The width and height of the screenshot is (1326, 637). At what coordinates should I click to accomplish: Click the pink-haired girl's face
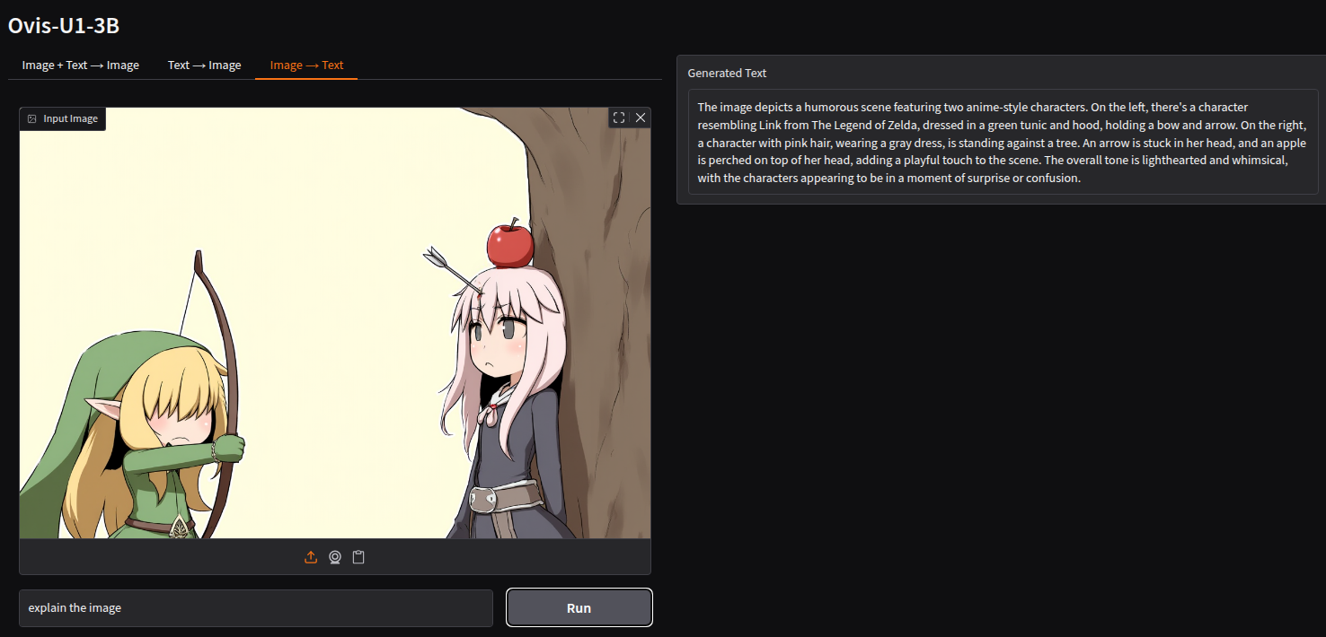(x=499, y=341)
